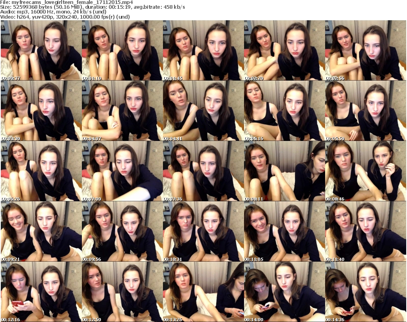The width and height of the screenshot is (407, 322).
Task: Click the 'Video: h264, yuv420p' line
Action: click(x=65, y=17)
